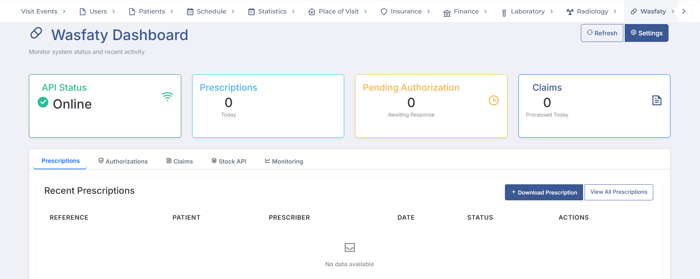Click the clock icon in Pending Authorization card
This screenshot has width=700, height=279.
click(494, 101)
